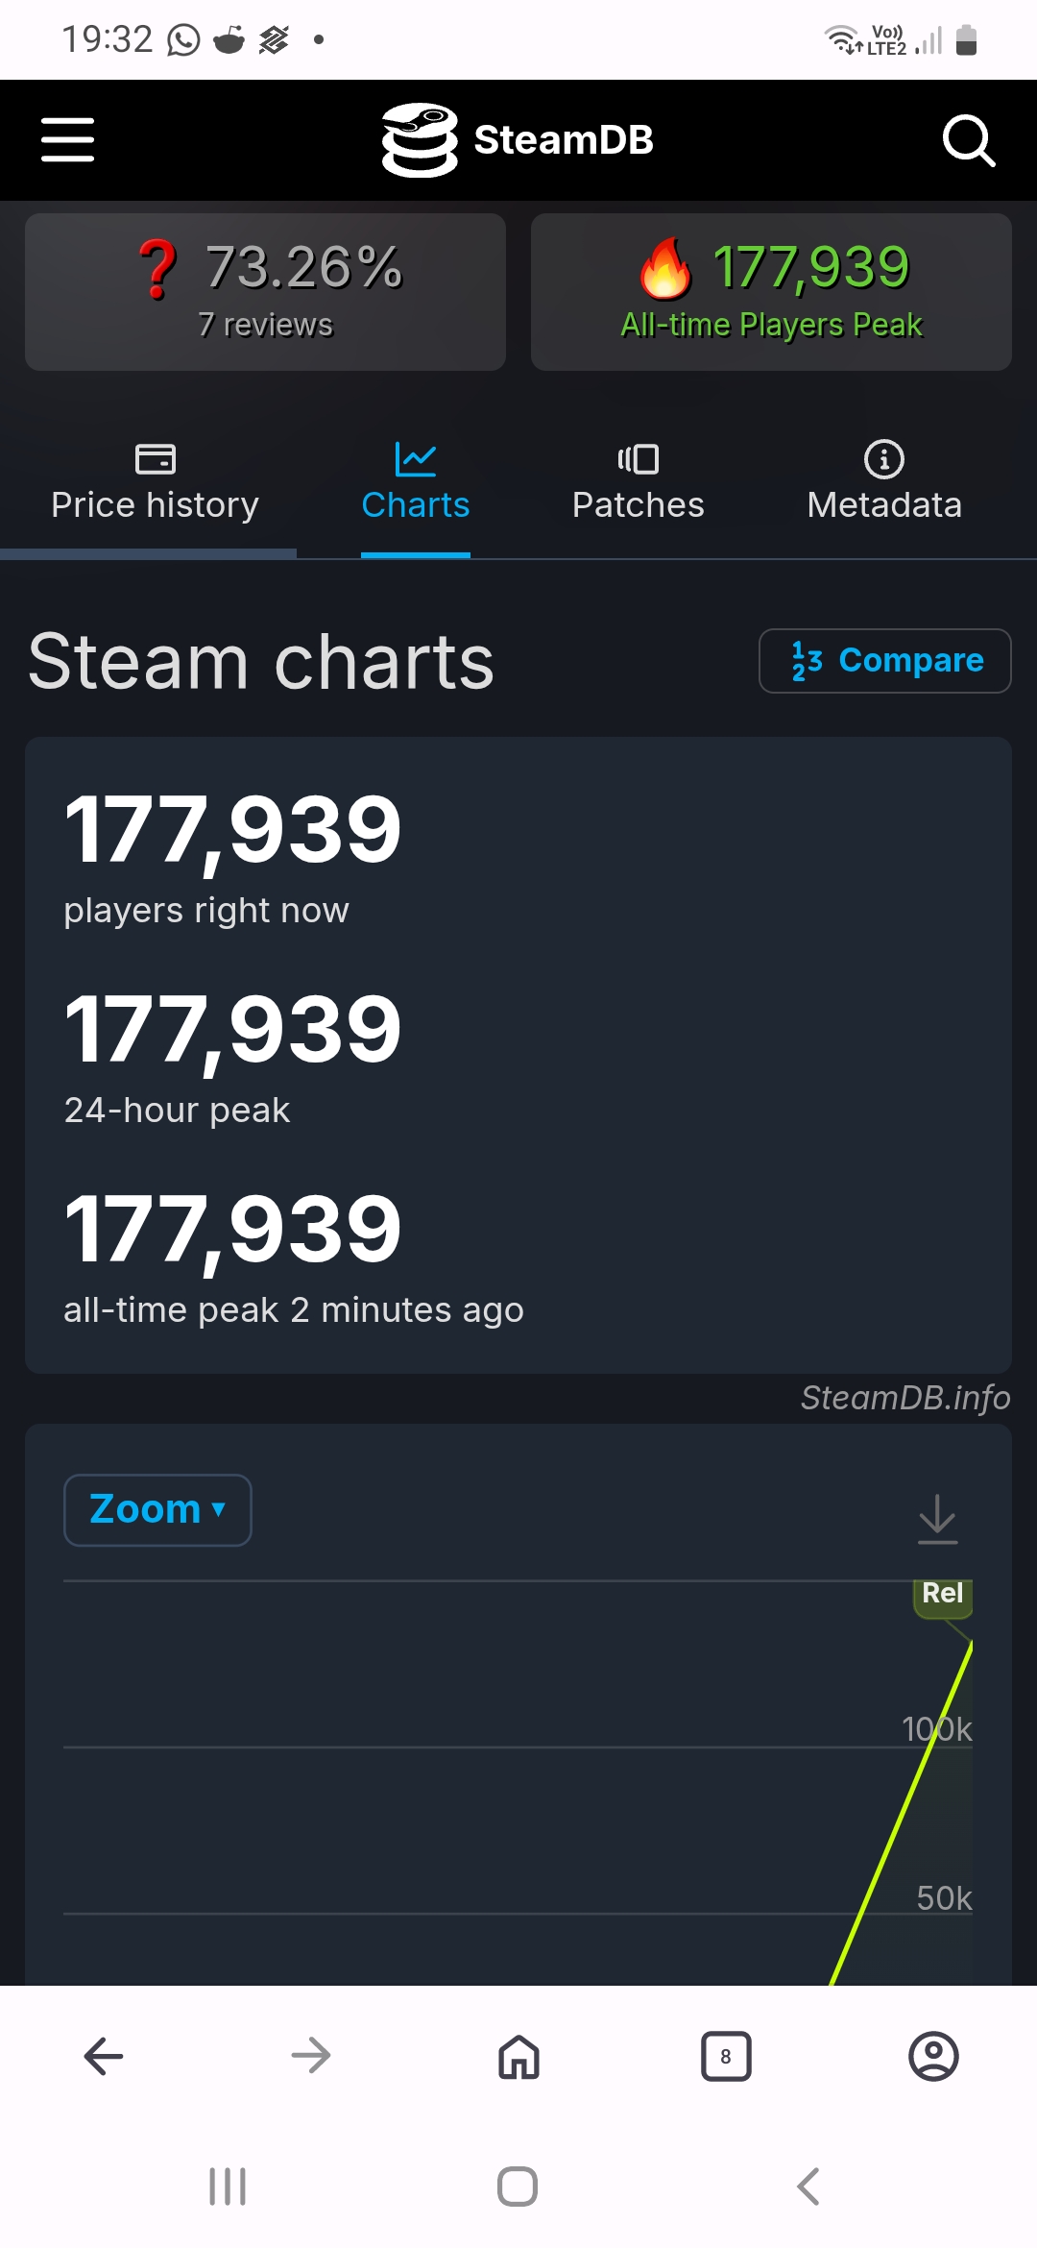Open the browser home page icon
Screen dimensions: 1037x2248
(518, 2056)
